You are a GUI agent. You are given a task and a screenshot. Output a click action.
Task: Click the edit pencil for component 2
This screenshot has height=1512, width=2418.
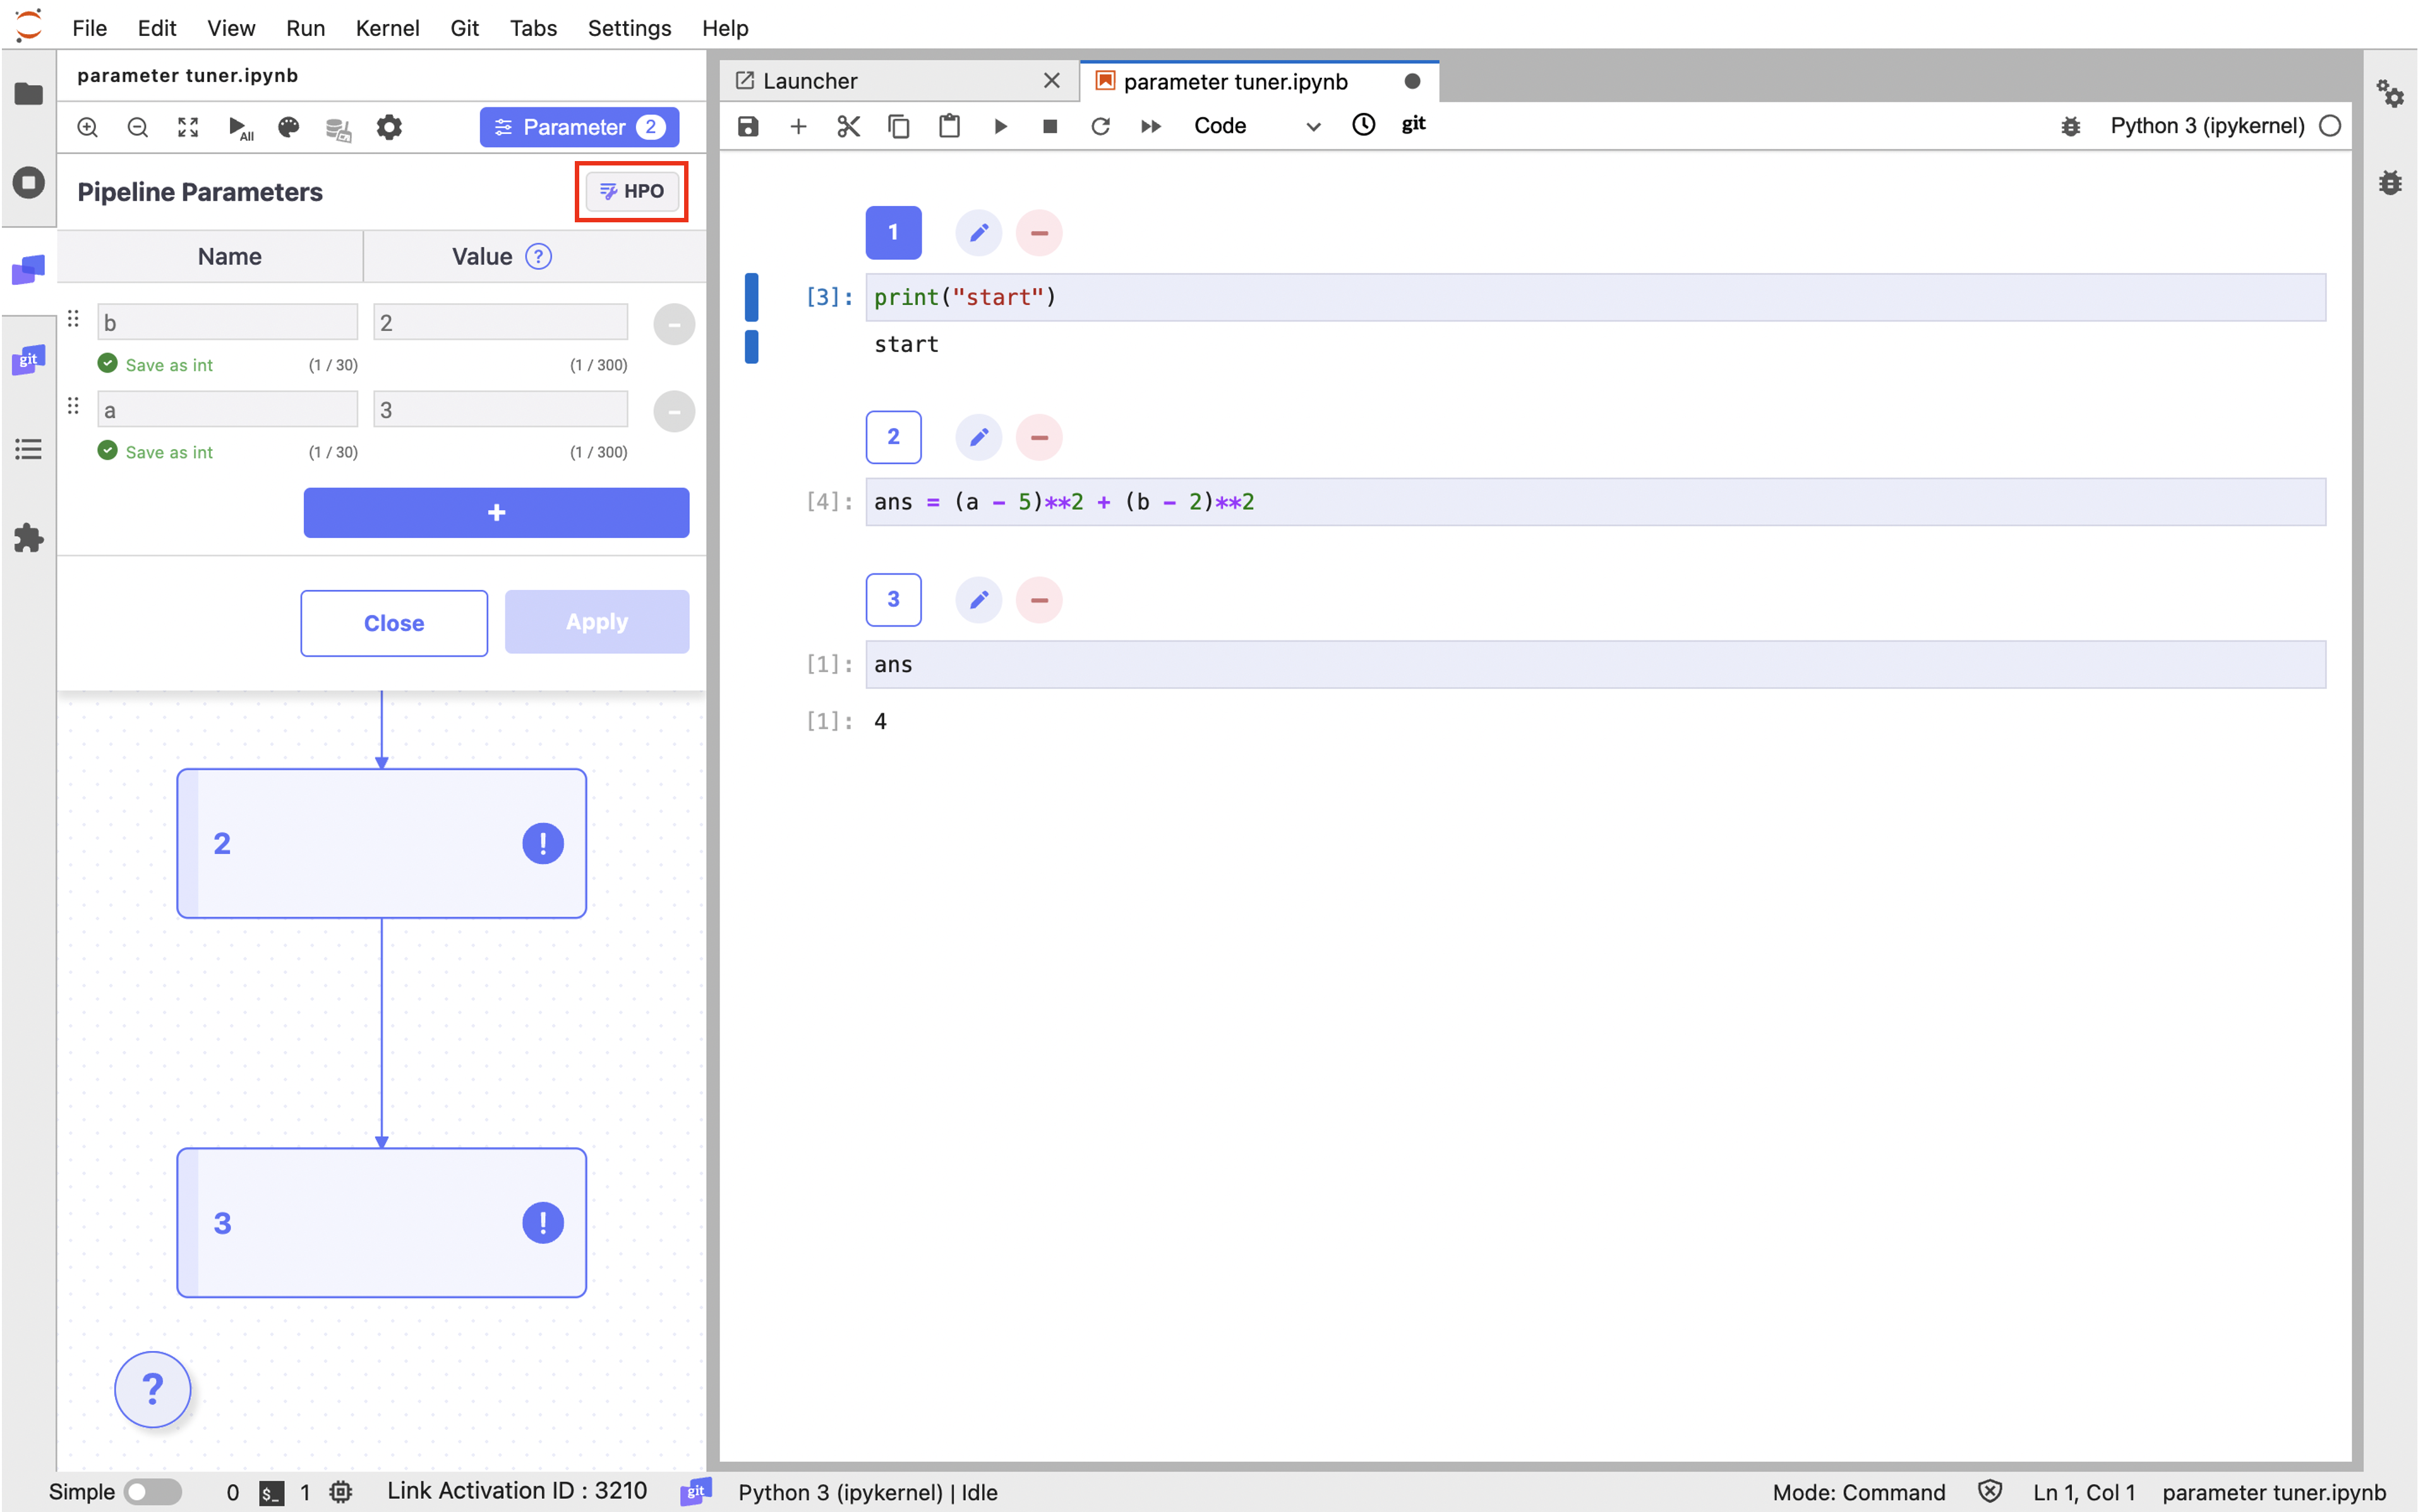coord(978,437)
